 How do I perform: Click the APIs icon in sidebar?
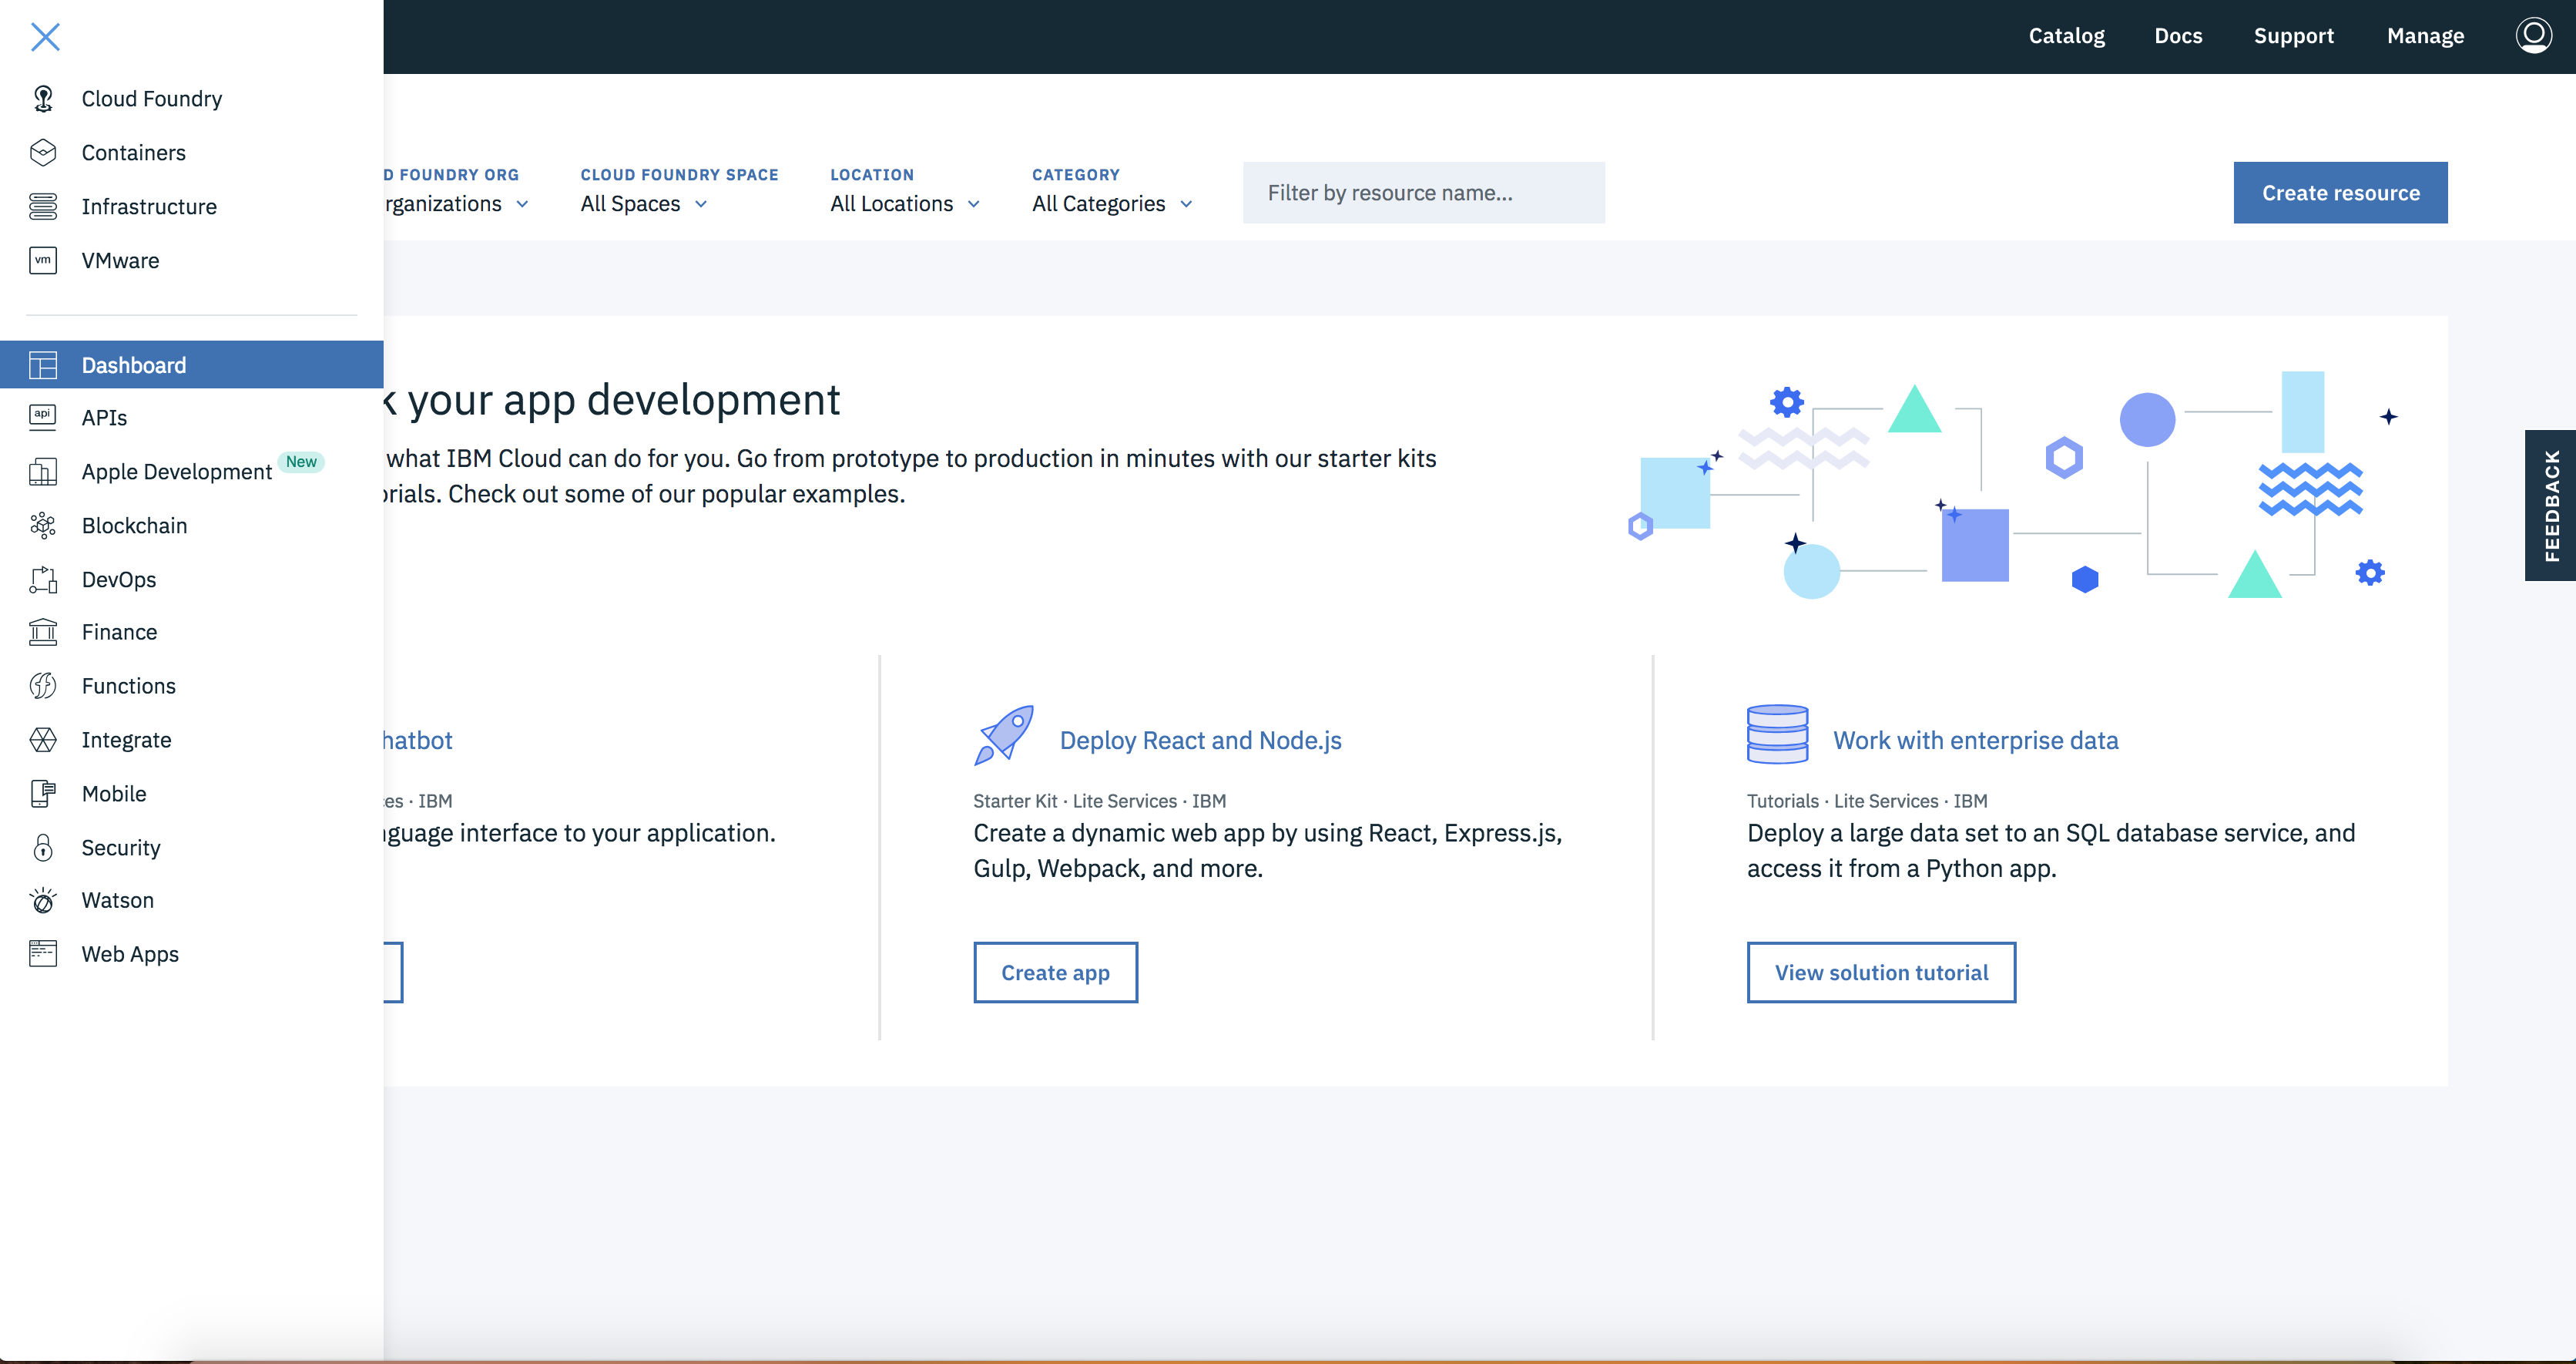43,418
